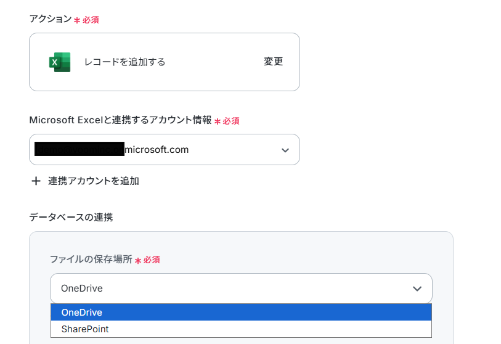Open the ファイルの保存場所 OneDrive dropdown
This screenshot has height=344, width=501.
pyautogui.click(x=241, y=289)
